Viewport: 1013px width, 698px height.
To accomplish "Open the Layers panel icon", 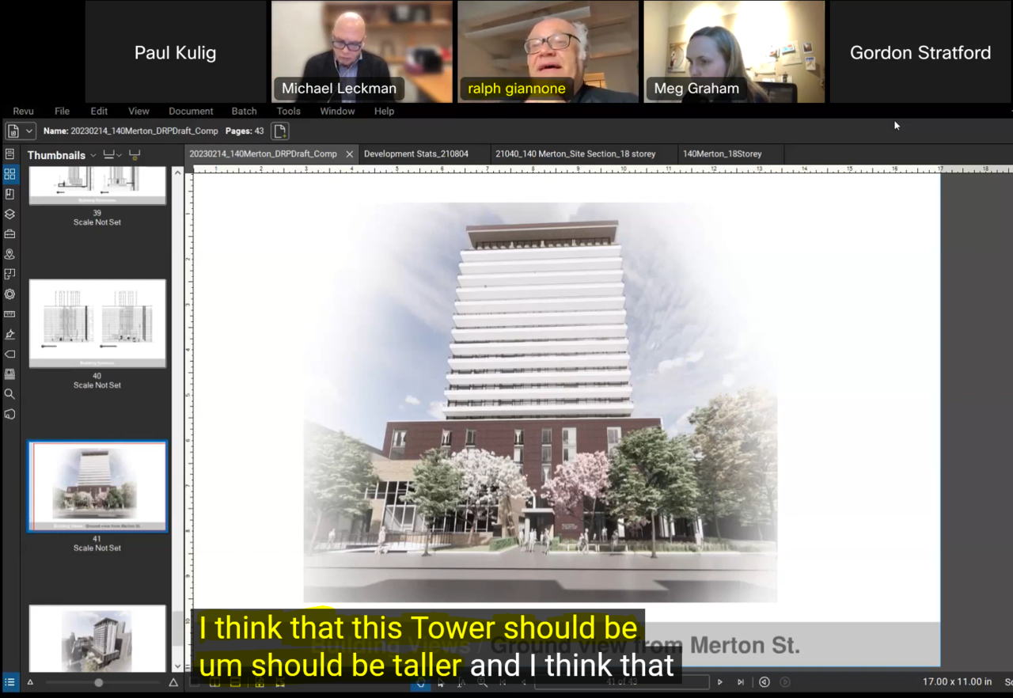I will (9, 214).
